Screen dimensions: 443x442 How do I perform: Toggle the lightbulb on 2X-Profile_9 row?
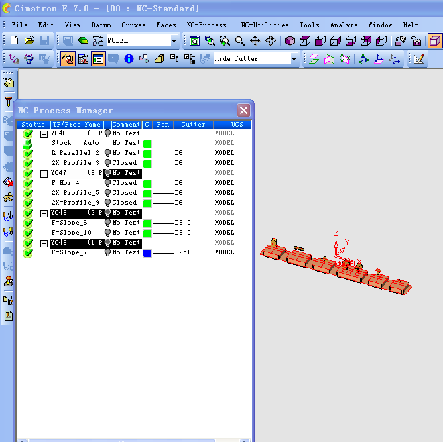tap(107, 203)
